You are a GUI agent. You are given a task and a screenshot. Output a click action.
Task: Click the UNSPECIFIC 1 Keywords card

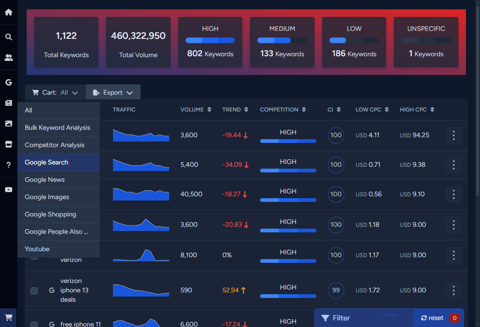click(x=426, y=42)
